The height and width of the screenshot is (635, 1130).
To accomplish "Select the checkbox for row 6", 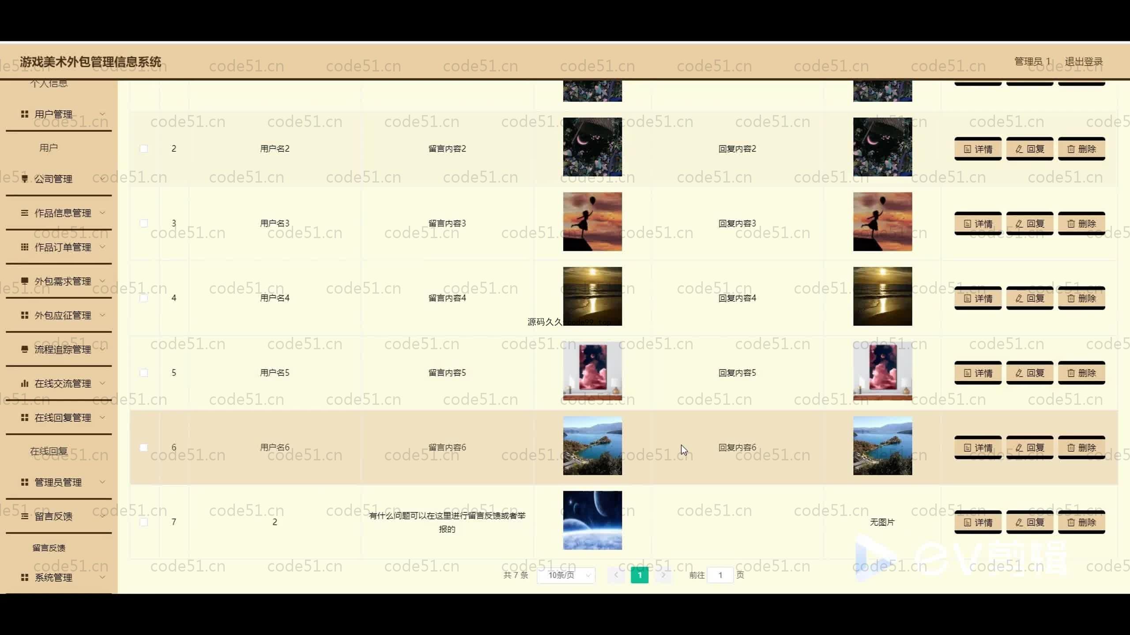I will pyautogui.click(x=143, y=447).
